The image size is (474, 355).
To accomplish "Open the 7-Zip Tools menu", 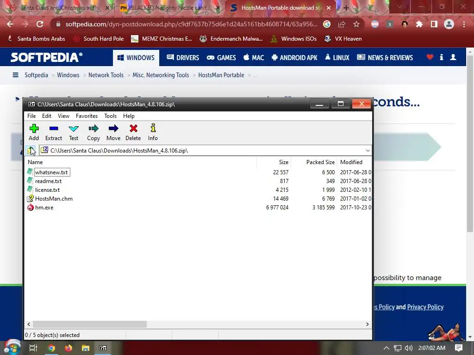I will [x=110, y=116].
